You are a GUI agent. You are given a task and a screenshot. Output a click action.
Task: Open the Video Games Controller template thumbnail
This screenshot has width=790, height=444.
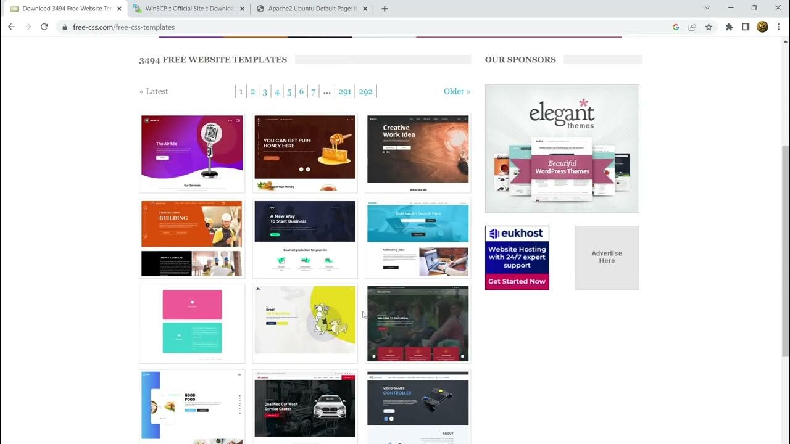418,406
